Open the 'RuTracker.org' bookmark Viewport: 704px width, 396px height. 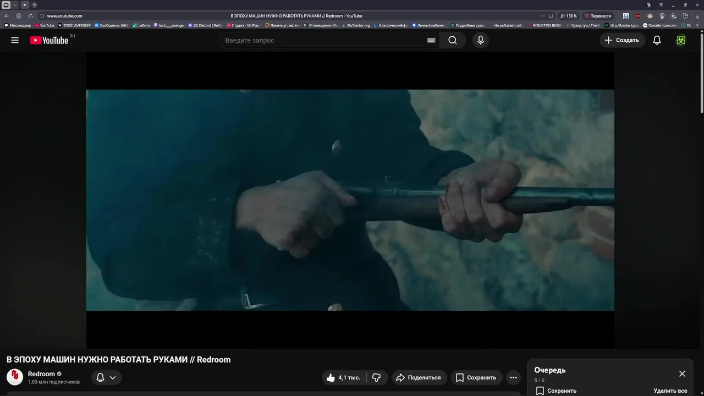click(356, 25)
